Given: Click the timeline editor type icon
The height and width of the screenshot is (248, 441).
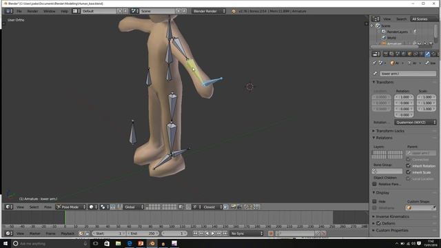Looking at the screenshot, I should click(x=9, y=234).
